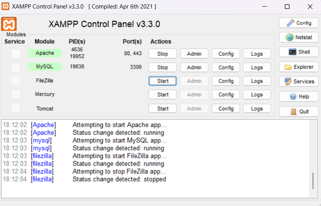This screenshot has height=206, width=321.
Task: Start the Tomcat module
Action: pos(163,108)
